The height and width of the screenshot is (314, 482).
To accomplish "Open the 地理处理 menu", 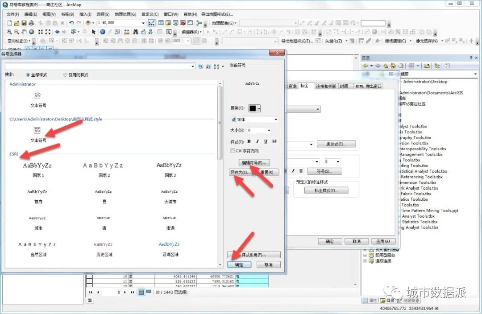I will 125,14.
